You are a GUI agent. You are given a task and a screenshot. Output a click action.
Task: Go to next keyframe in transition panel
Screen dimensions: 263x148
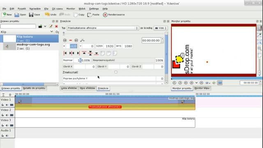click(x=76, y=40)
